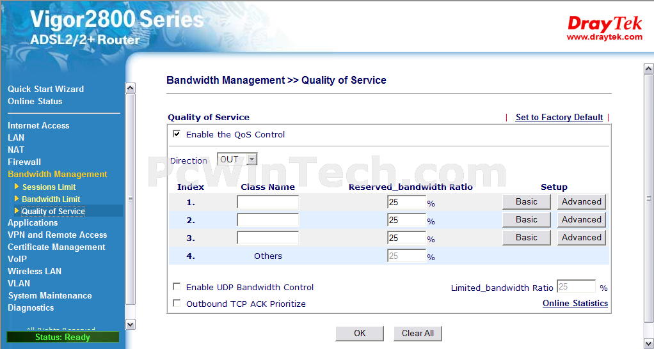The width and height of the screenshot is (654, 349).
Task: Click Advanced button for index 1
Action: 582,202
